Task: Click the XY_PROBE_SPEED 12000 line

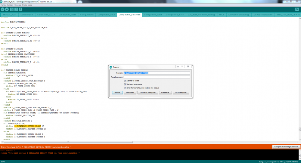Action: (x=23, y=100)
